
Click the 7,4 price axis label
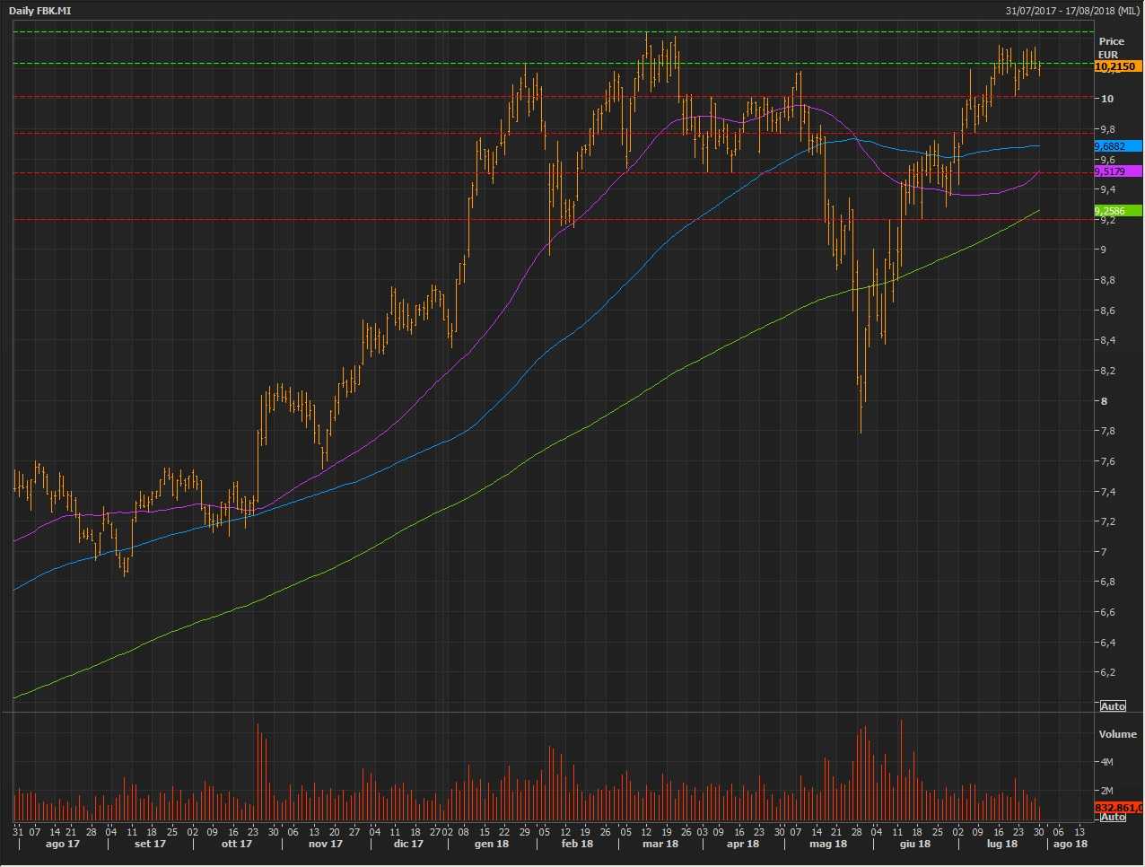pyautogui.click(x=1107, y=492)
